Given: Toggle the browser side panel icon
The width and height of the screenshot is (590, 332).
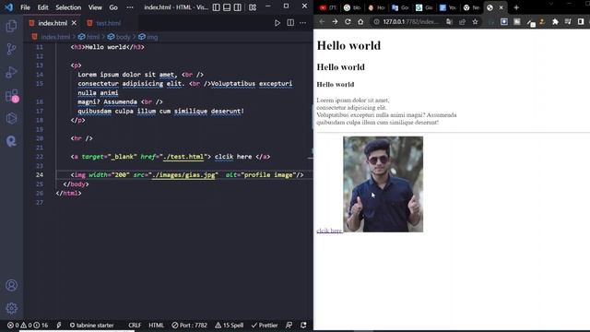Looking at the screenshot, I should (581, 22).
